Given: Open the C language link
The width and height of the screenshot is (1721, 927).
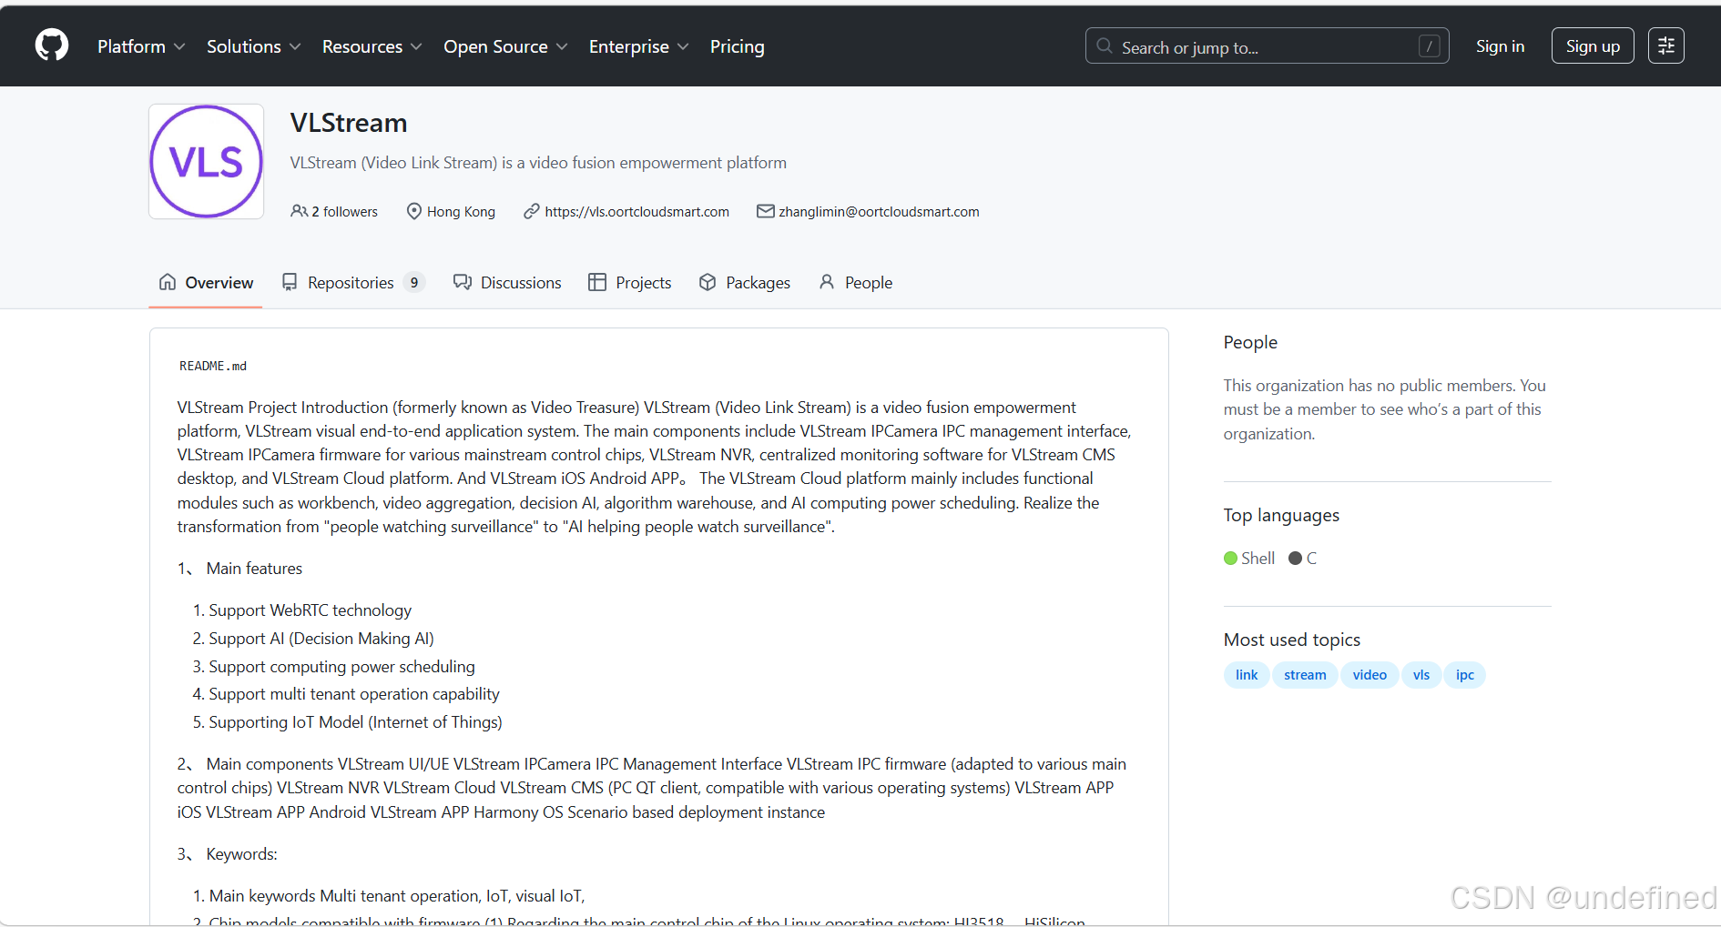Looking at the screenshot, I should pos(1303,558).
